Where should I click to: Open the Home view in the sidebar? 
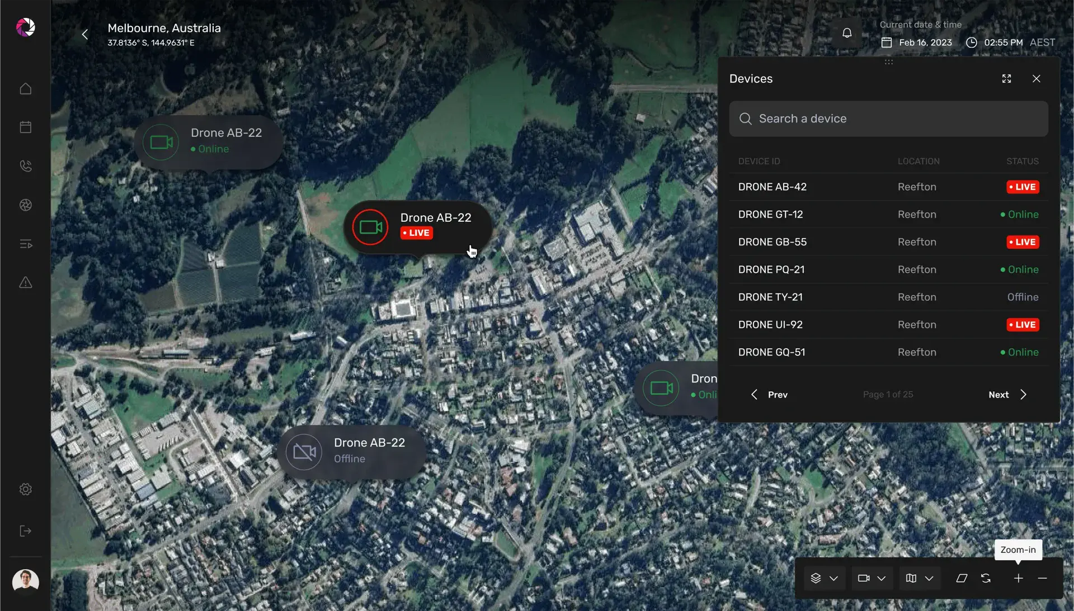coord(25,89)
